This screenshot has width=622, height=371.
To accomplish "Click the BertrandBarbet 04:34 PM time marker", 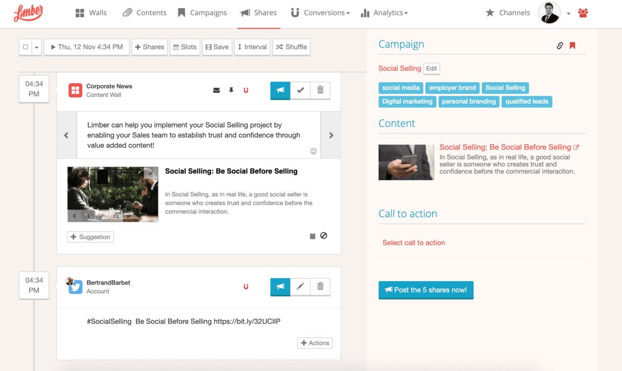I will 34,285.
